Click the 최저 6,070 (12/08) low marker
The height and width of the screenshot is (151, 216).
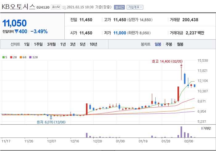point(51,122)
